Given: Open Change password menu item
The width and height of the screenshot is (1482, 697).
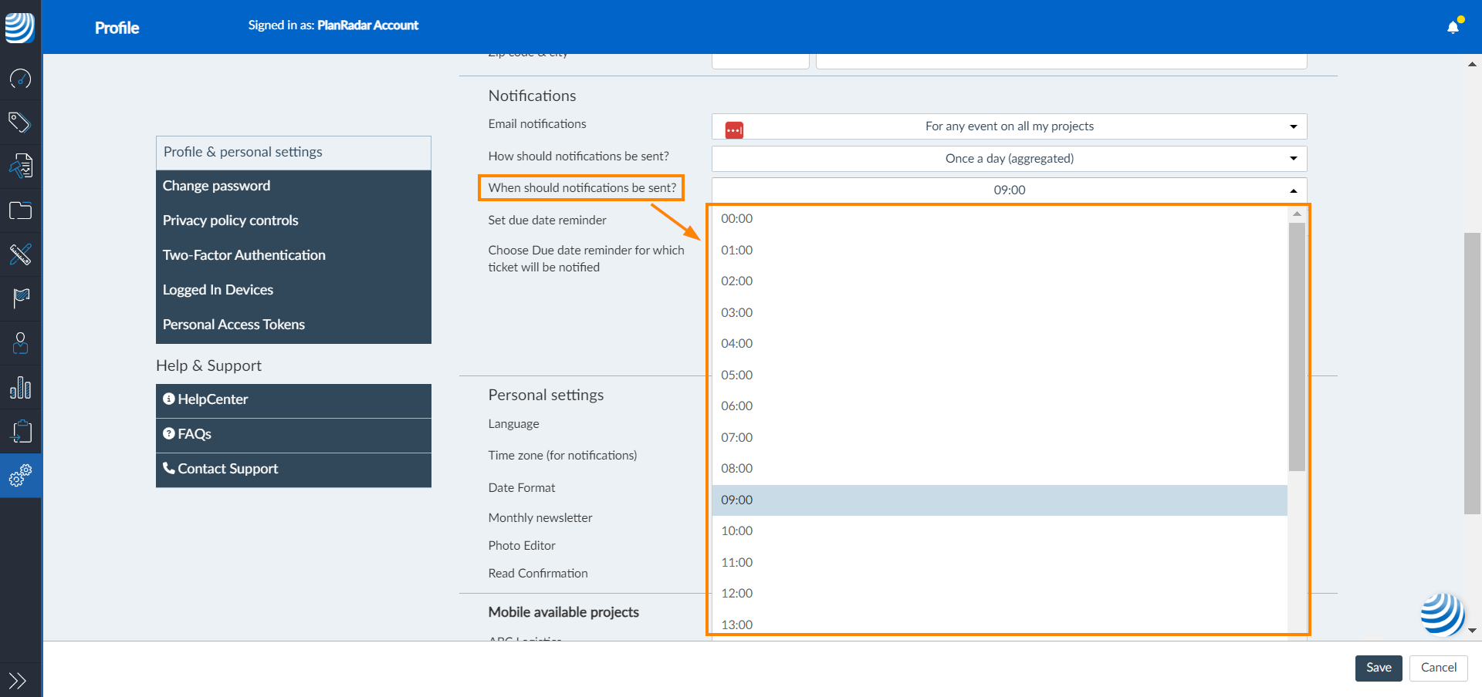Looking at the screenshot, I should pyautogui.click(x=216, y=186).
